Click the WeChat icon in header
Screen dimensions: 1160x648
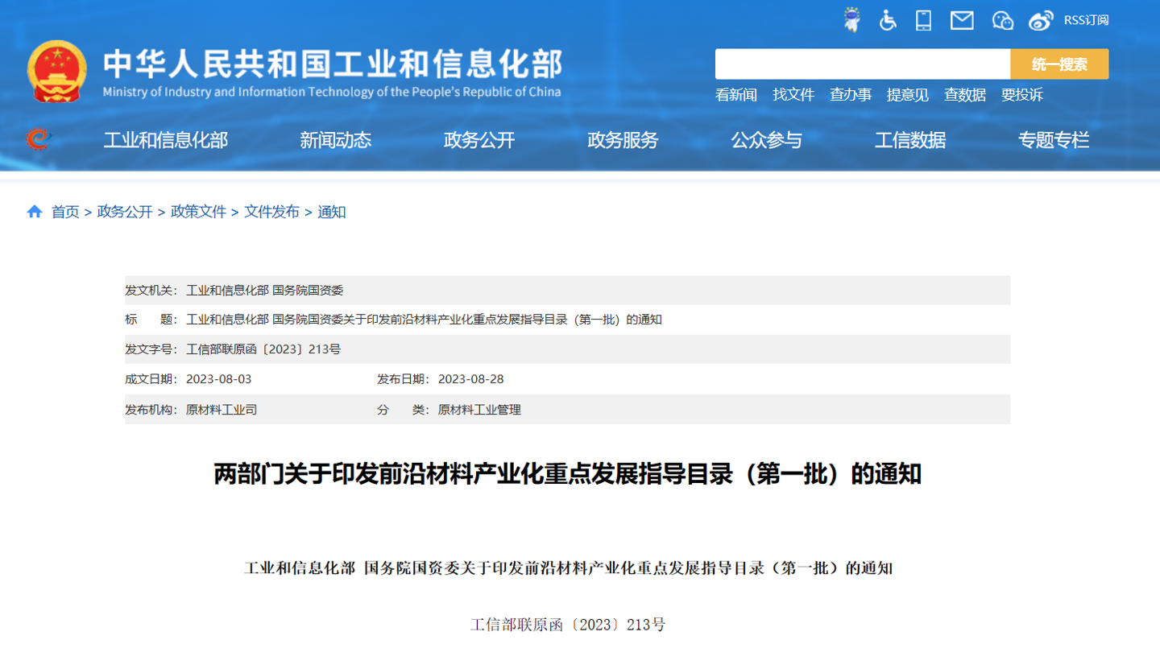(x=1002, y=20)
